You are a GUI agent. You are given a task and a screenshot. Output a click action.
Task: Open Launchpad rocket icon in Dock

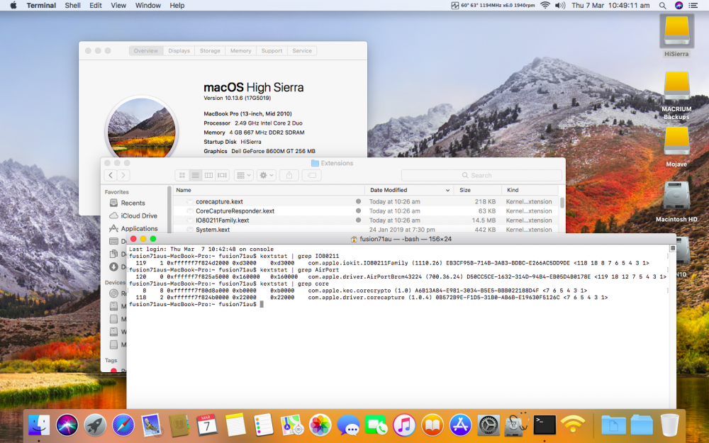(95, 425)
